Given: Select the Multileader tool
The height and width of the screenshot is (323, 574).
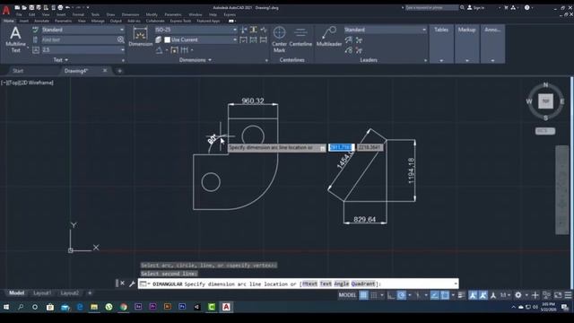Looking at the screenshot, I should tap(329, 37).
